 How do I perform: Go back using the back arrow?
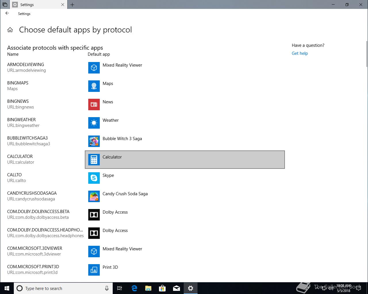coord(7,13)
